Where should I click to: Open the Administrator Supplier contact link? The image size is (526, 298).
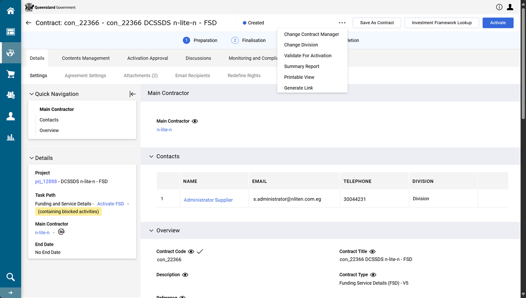click(208, 200)
